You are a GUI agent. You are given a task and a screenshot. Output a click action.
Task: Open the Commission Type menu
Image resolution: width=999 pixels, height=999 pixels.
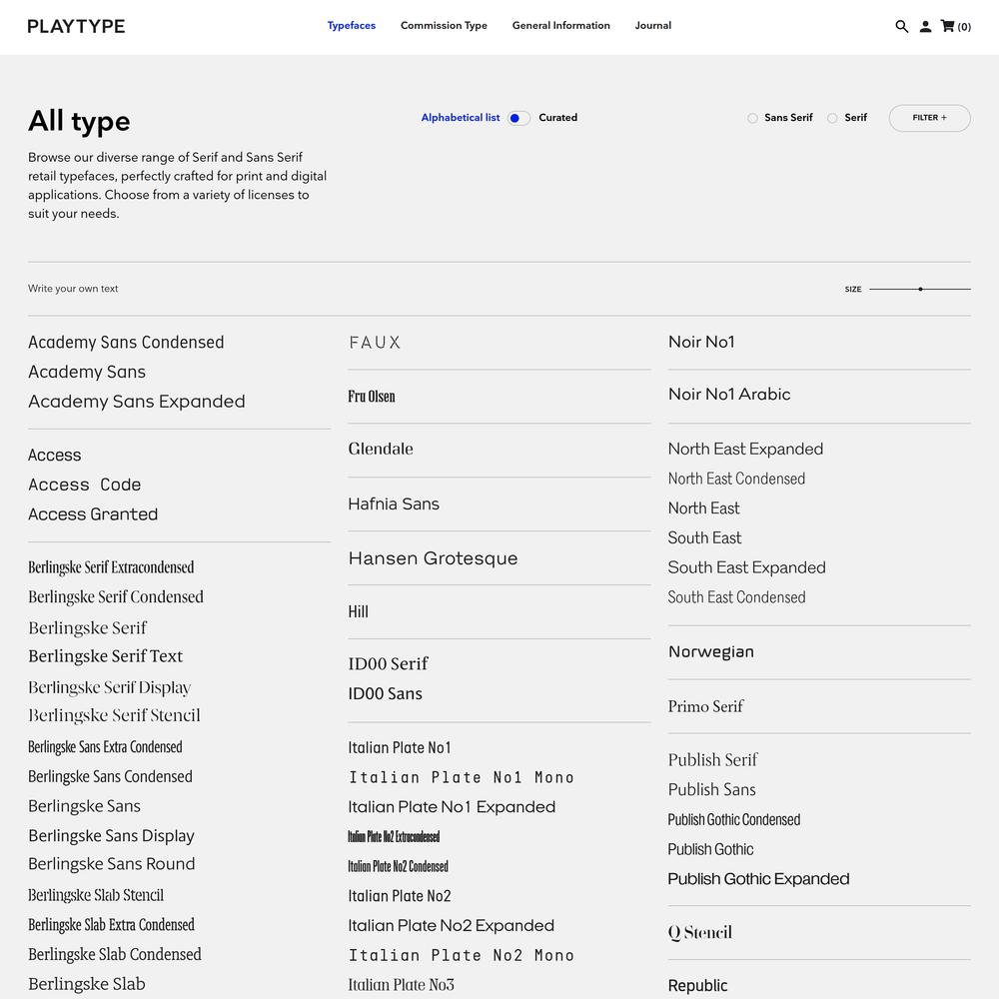coord(444,26)
